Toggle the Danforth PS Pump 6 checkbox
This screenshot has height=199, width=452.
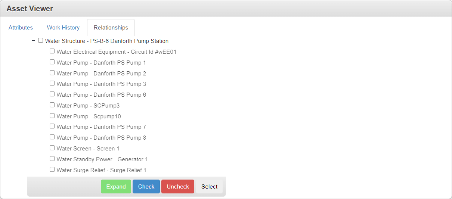52,94
